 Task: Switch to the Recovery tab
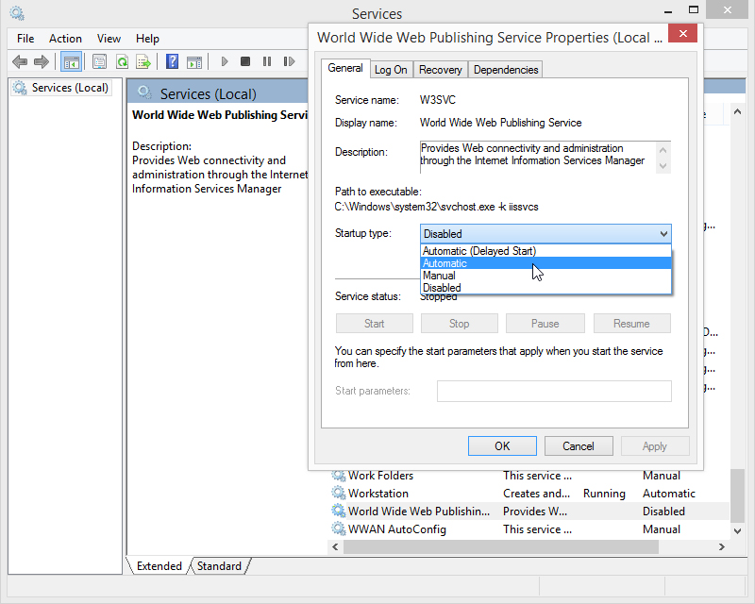click(440, 70)
